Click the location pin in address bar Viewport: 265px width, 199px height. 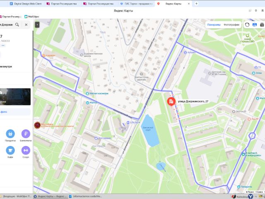256,11
